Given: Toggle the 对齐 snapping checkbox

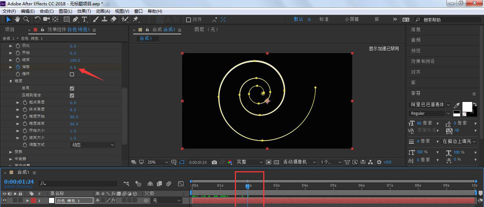Looking at the screenshot, I should 188,20.
